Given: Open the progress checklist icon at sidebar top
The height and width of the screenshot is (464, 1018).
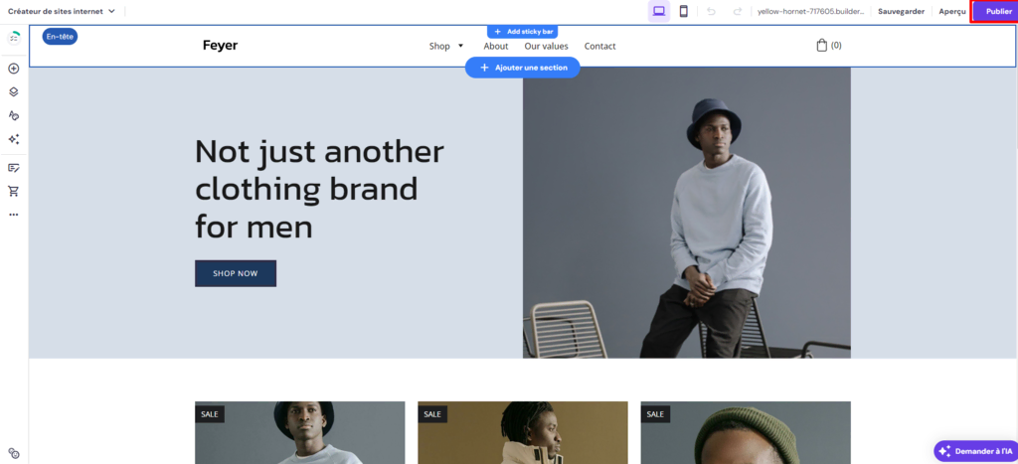Looking at the screenshot, I should point(14,38).
